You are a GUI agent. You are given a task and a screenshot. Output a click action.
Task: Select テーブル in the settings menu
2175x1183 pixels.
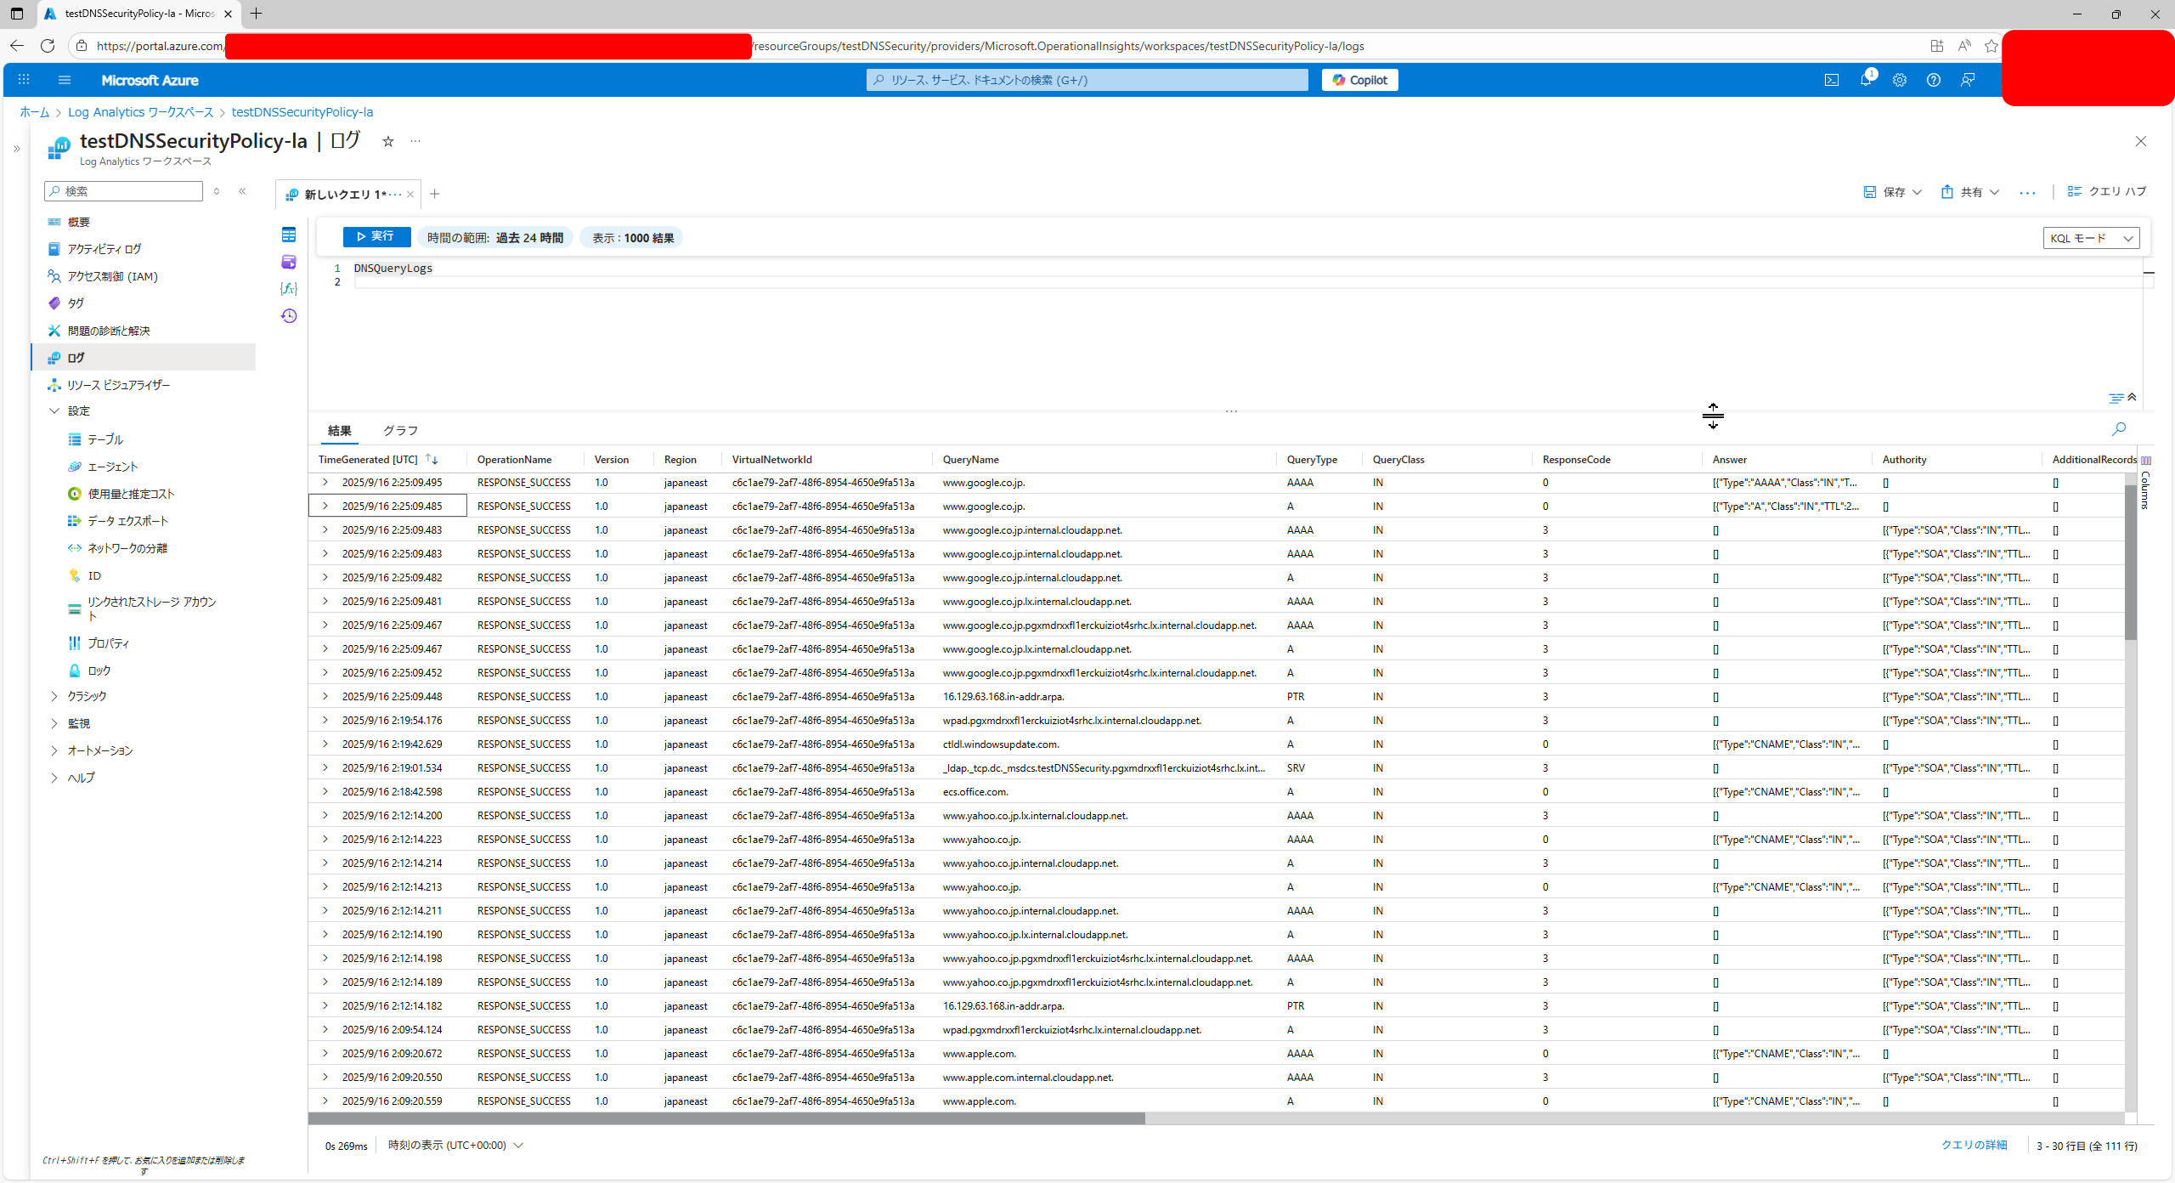(105, 439)
